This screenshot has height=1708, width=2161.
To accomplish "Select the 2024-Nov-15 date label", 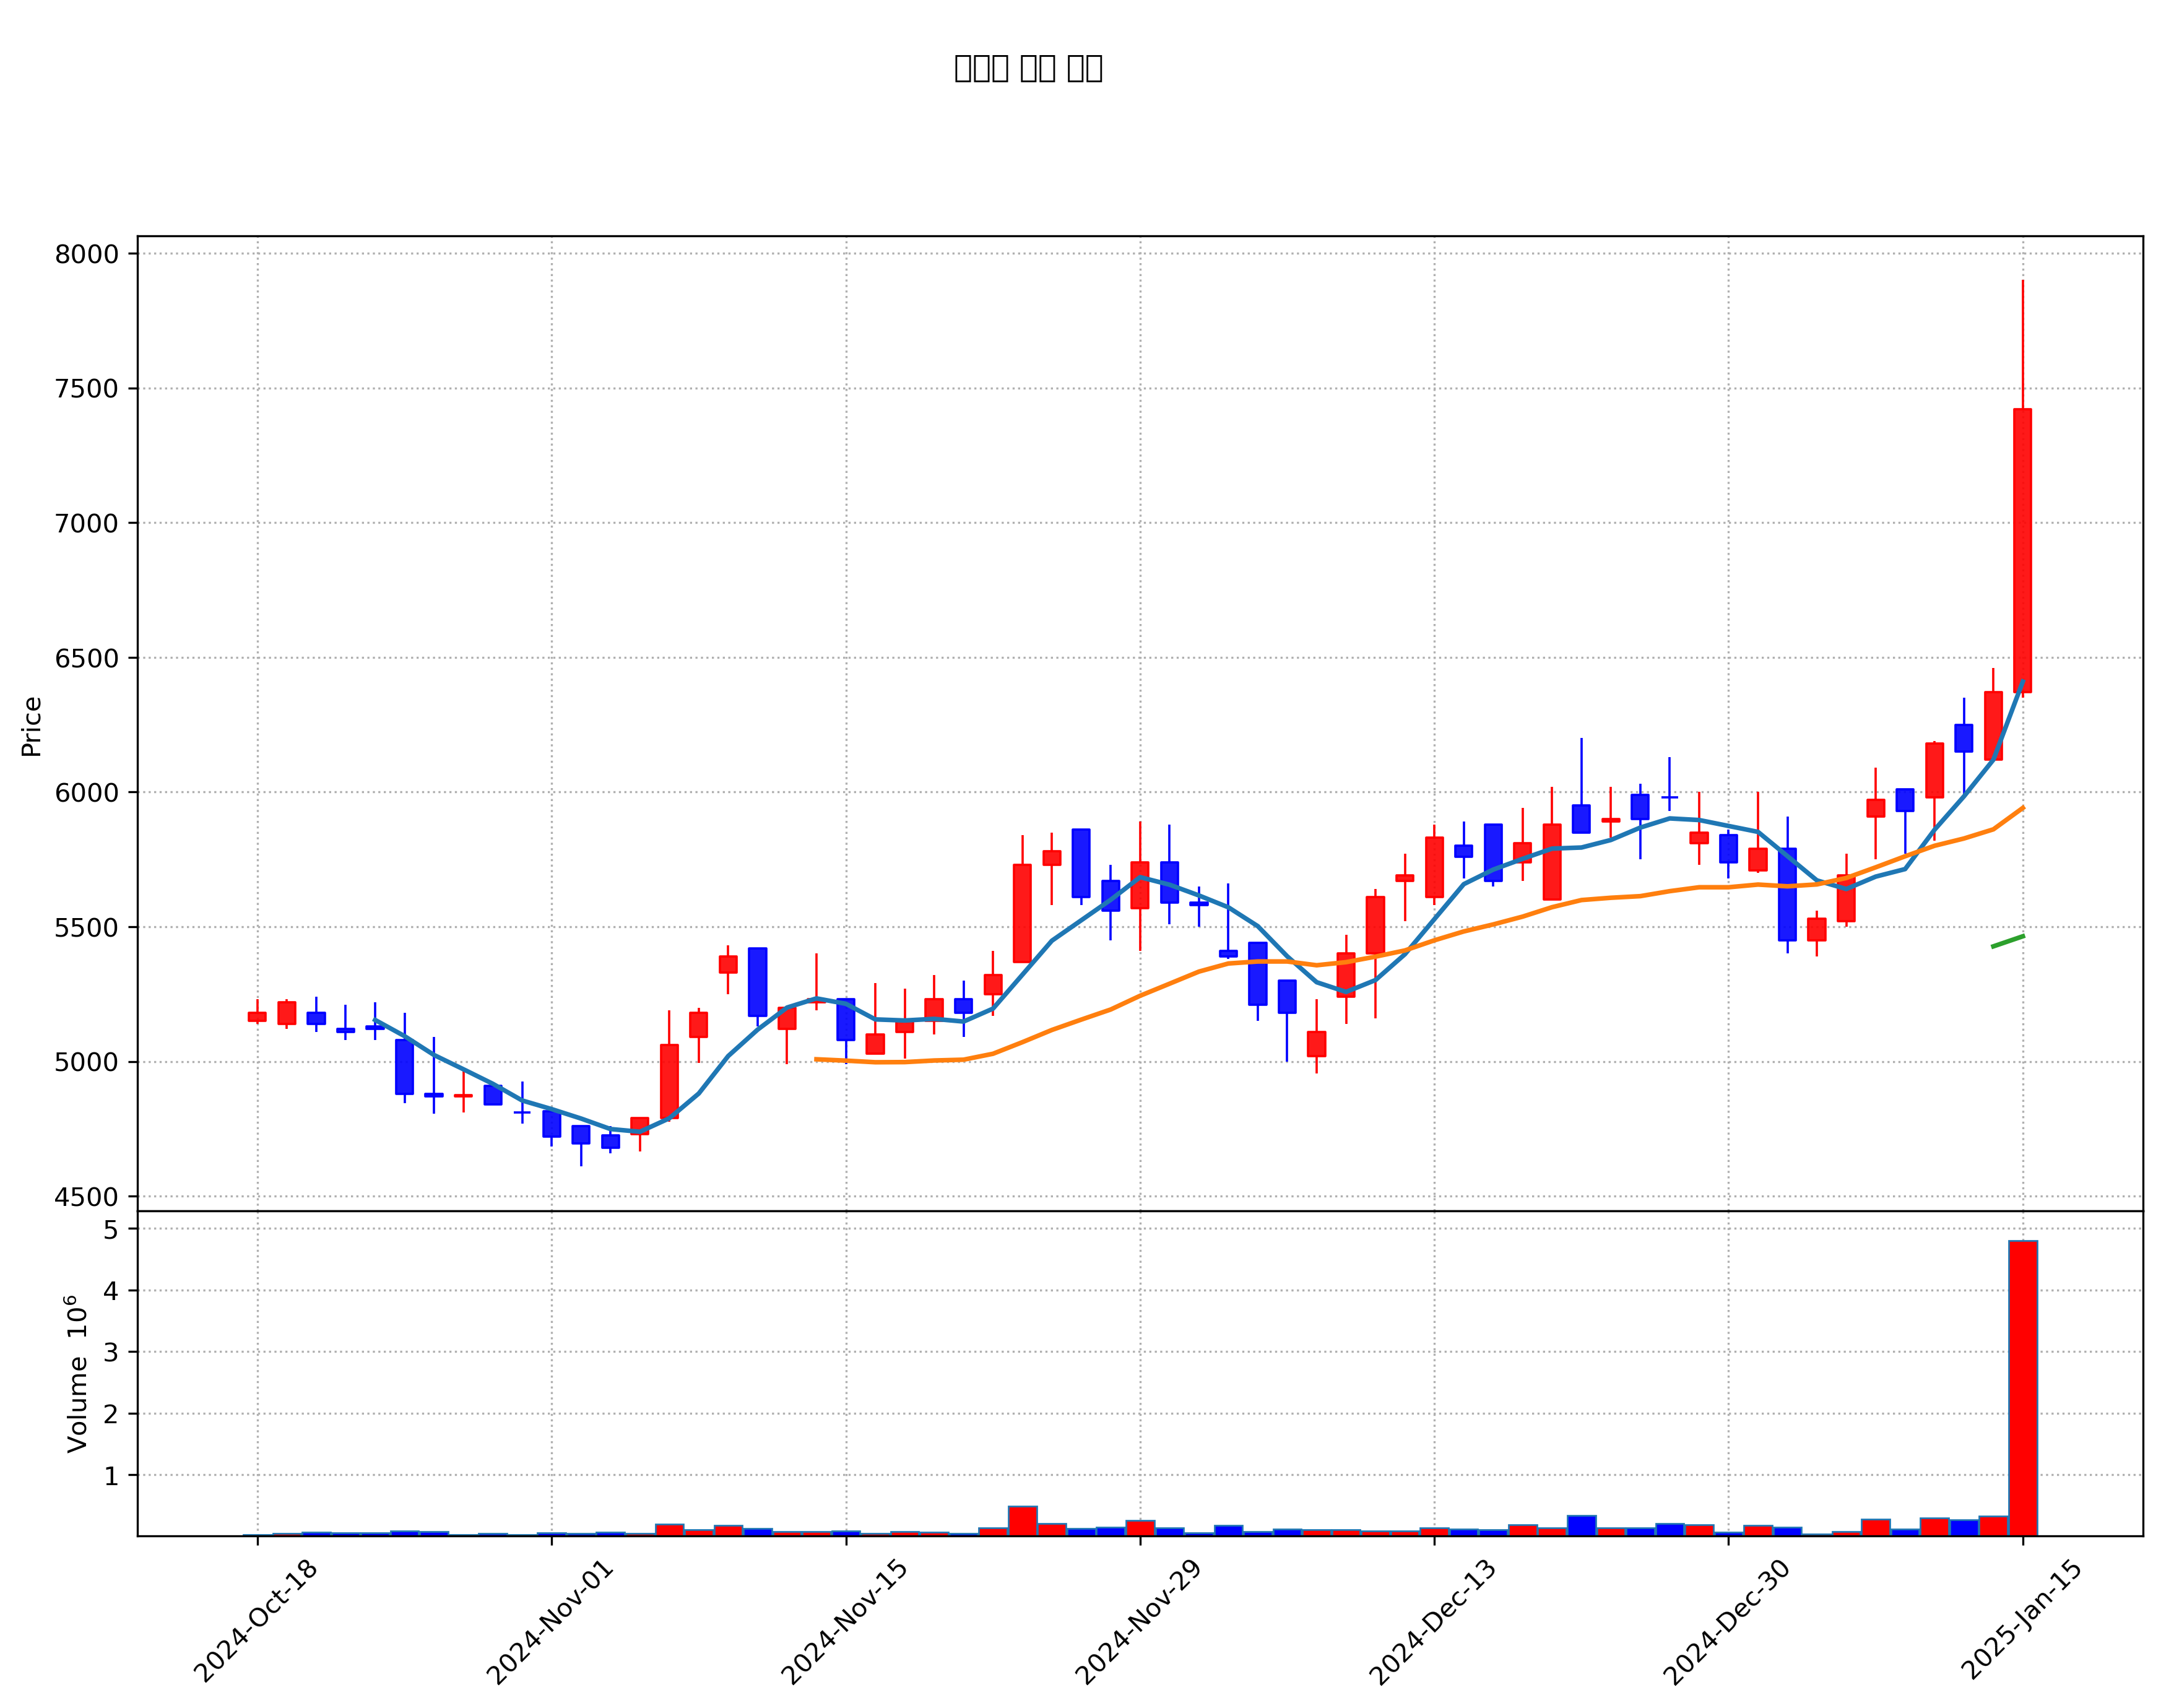I will pos(844,1622).
